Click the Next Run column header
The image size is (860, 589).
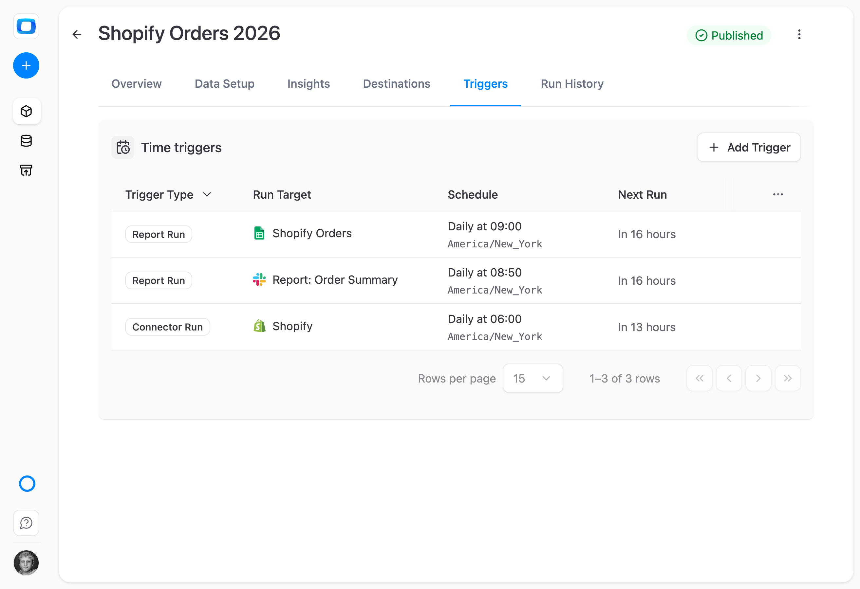pos(643,194)
